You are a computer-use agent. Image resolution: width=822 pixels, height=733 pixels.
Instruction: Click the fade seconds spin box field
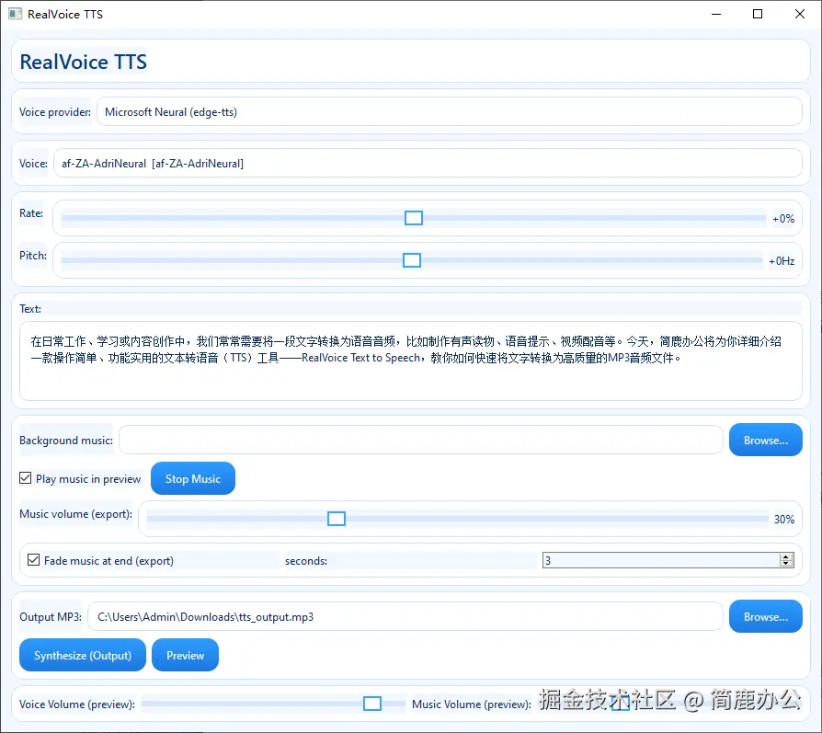661,560
